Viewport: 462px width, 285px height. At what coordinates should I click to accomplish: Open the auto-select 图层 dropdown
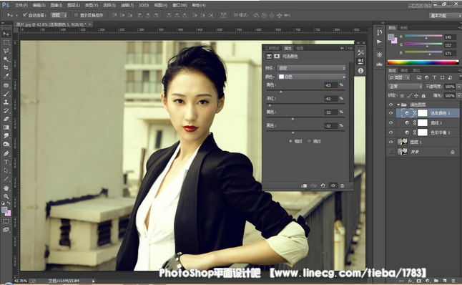click(59, 15)
